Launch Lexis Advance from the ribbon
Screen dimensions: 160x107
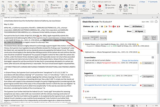[x=99, y=8]
